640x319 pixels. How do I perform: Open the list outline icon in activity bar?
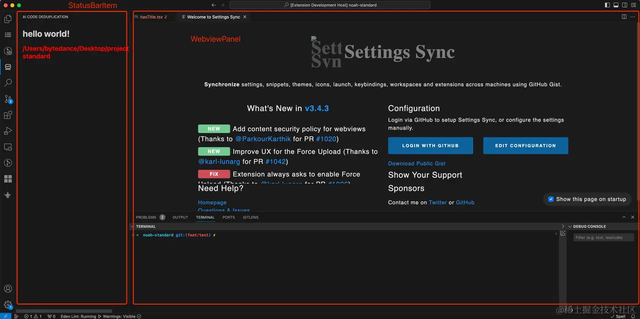[7, 35]
